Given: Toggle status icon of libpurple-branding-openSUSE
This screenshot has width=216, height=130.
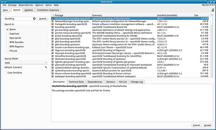Looking at the screenshot, I should click(53, 53).
